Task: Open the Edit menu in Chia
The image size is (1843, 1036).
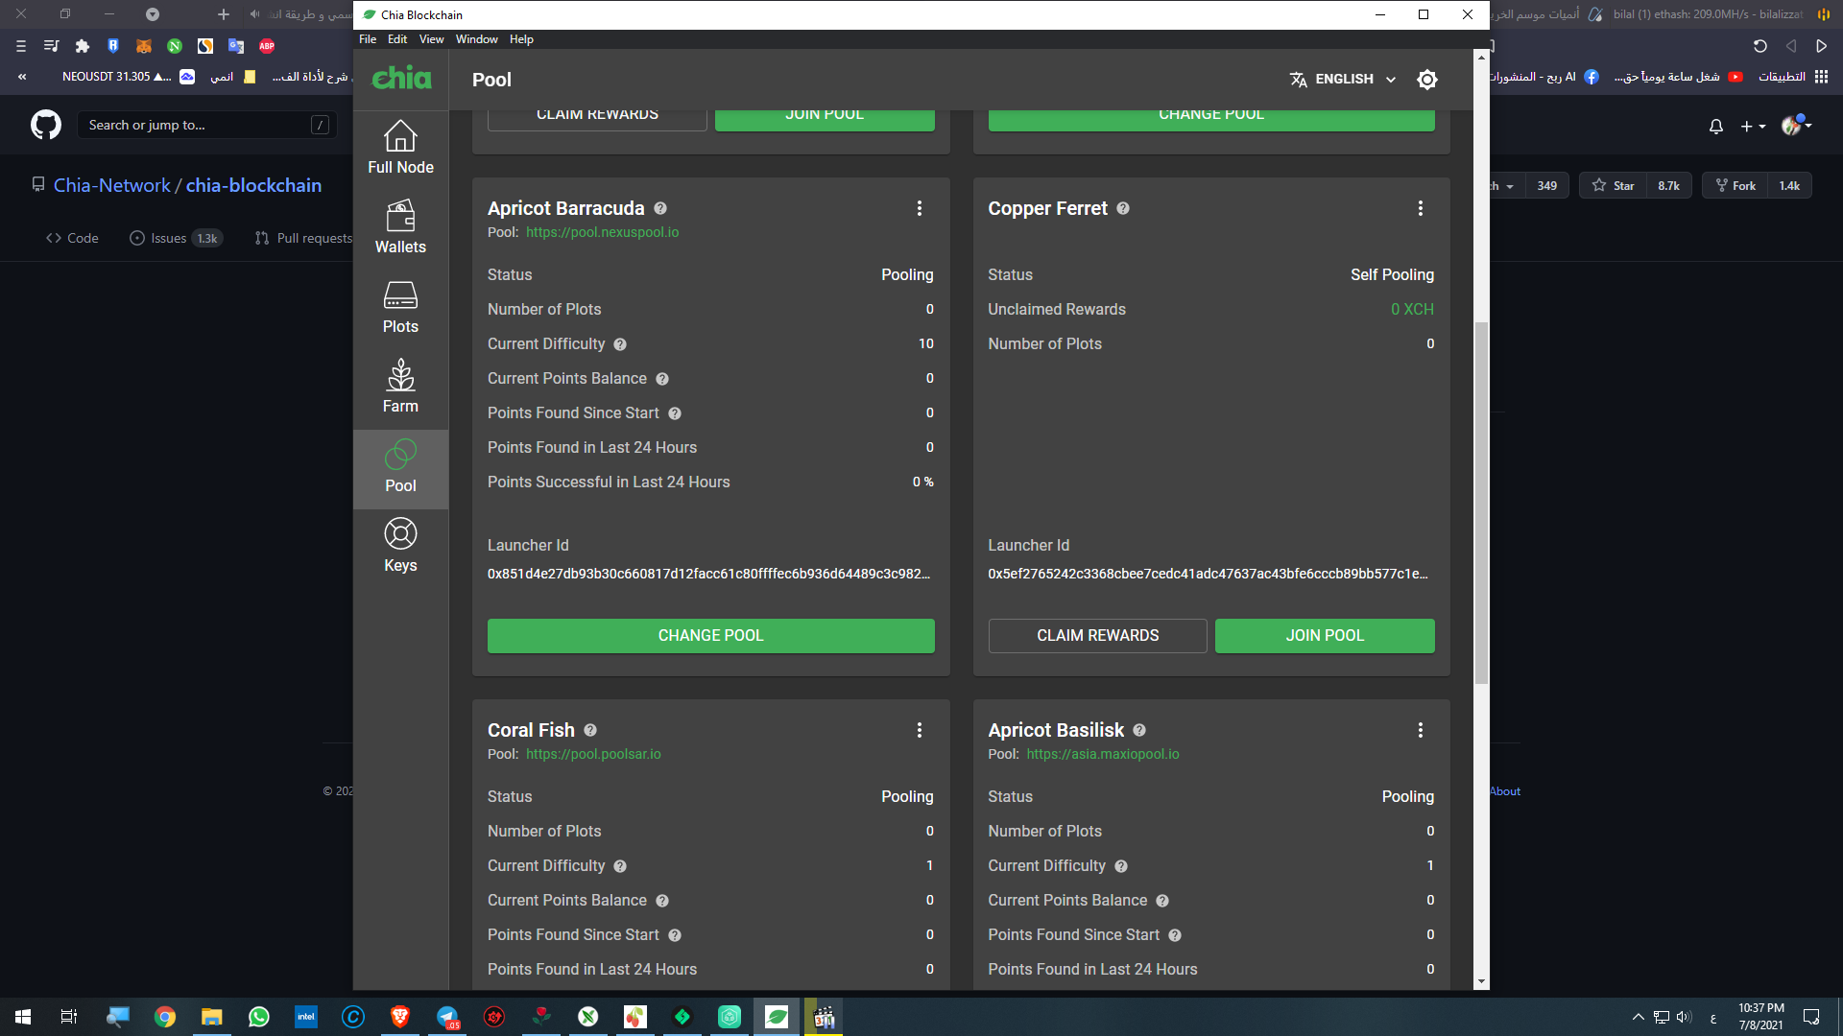Action: click(397, 39)
